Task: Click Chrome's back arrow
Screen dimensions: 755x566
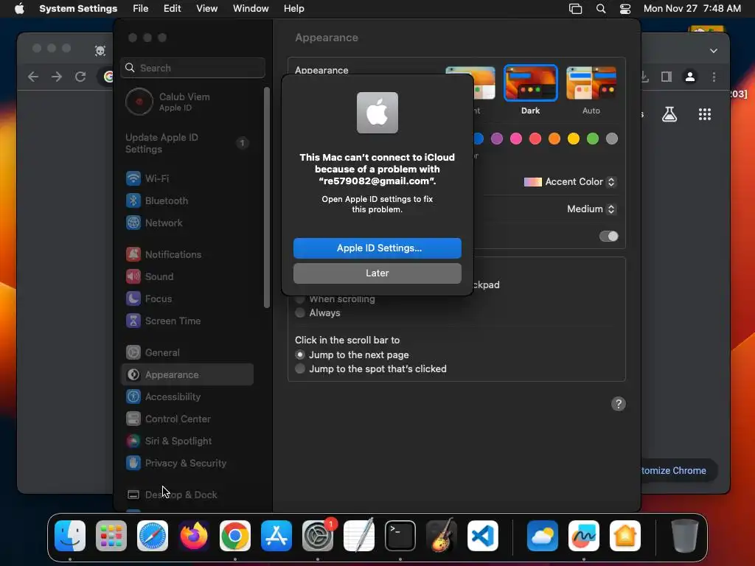Action: pyautogui.click(x=32, y=77)
